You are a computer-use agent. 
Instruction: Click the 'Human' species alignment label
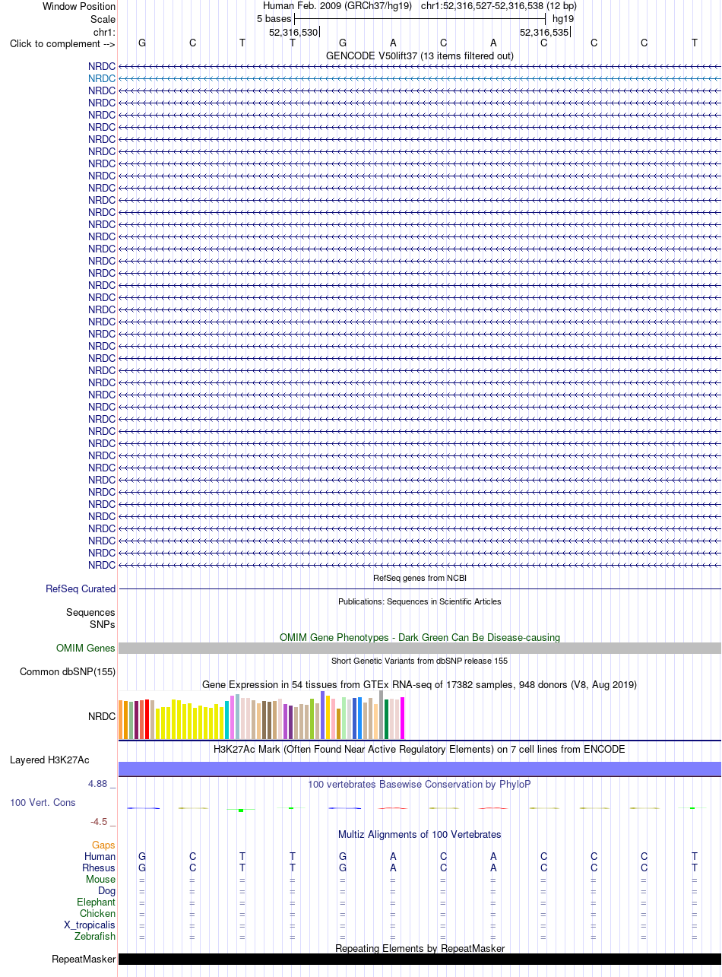point(100,857)
